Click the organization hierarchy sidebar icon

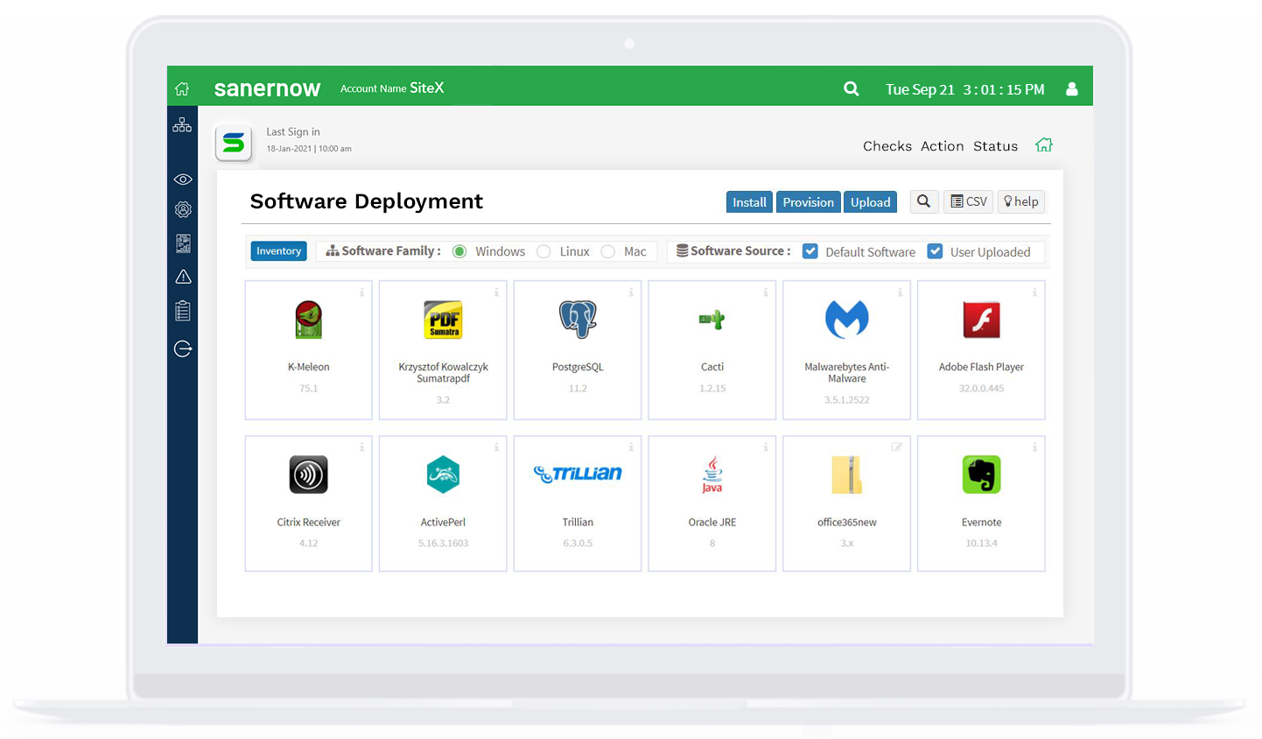[182, 125]
